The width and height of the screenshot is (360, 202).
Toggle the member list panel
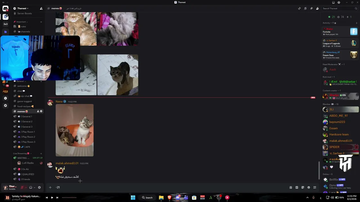(318, 8)
